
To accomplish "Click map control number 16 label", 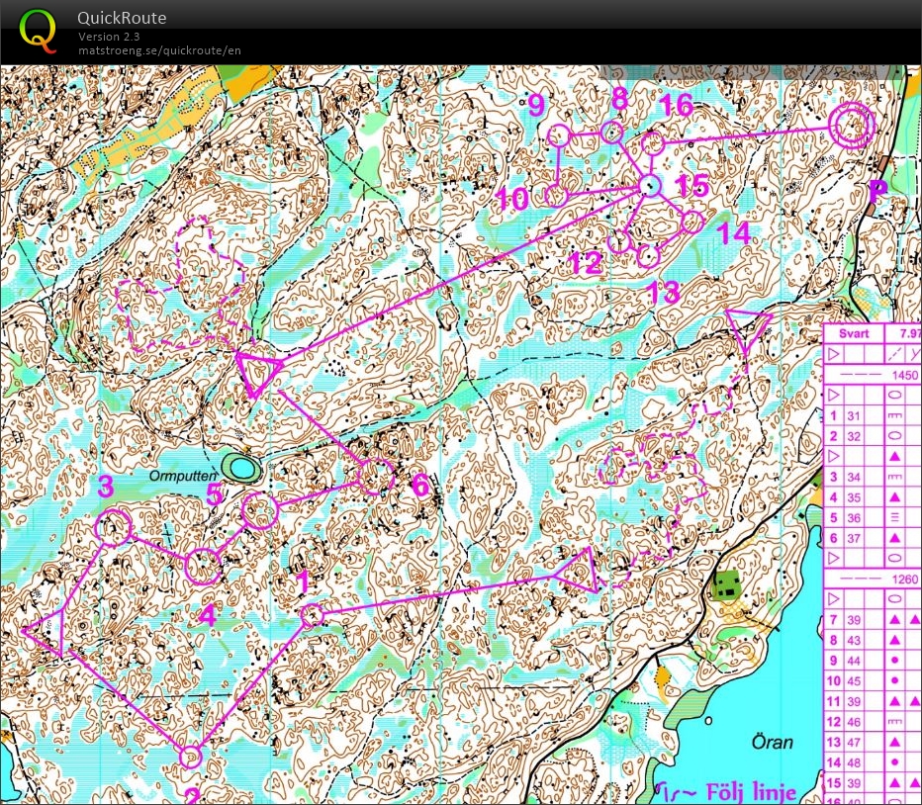I will tap(676, 106).
